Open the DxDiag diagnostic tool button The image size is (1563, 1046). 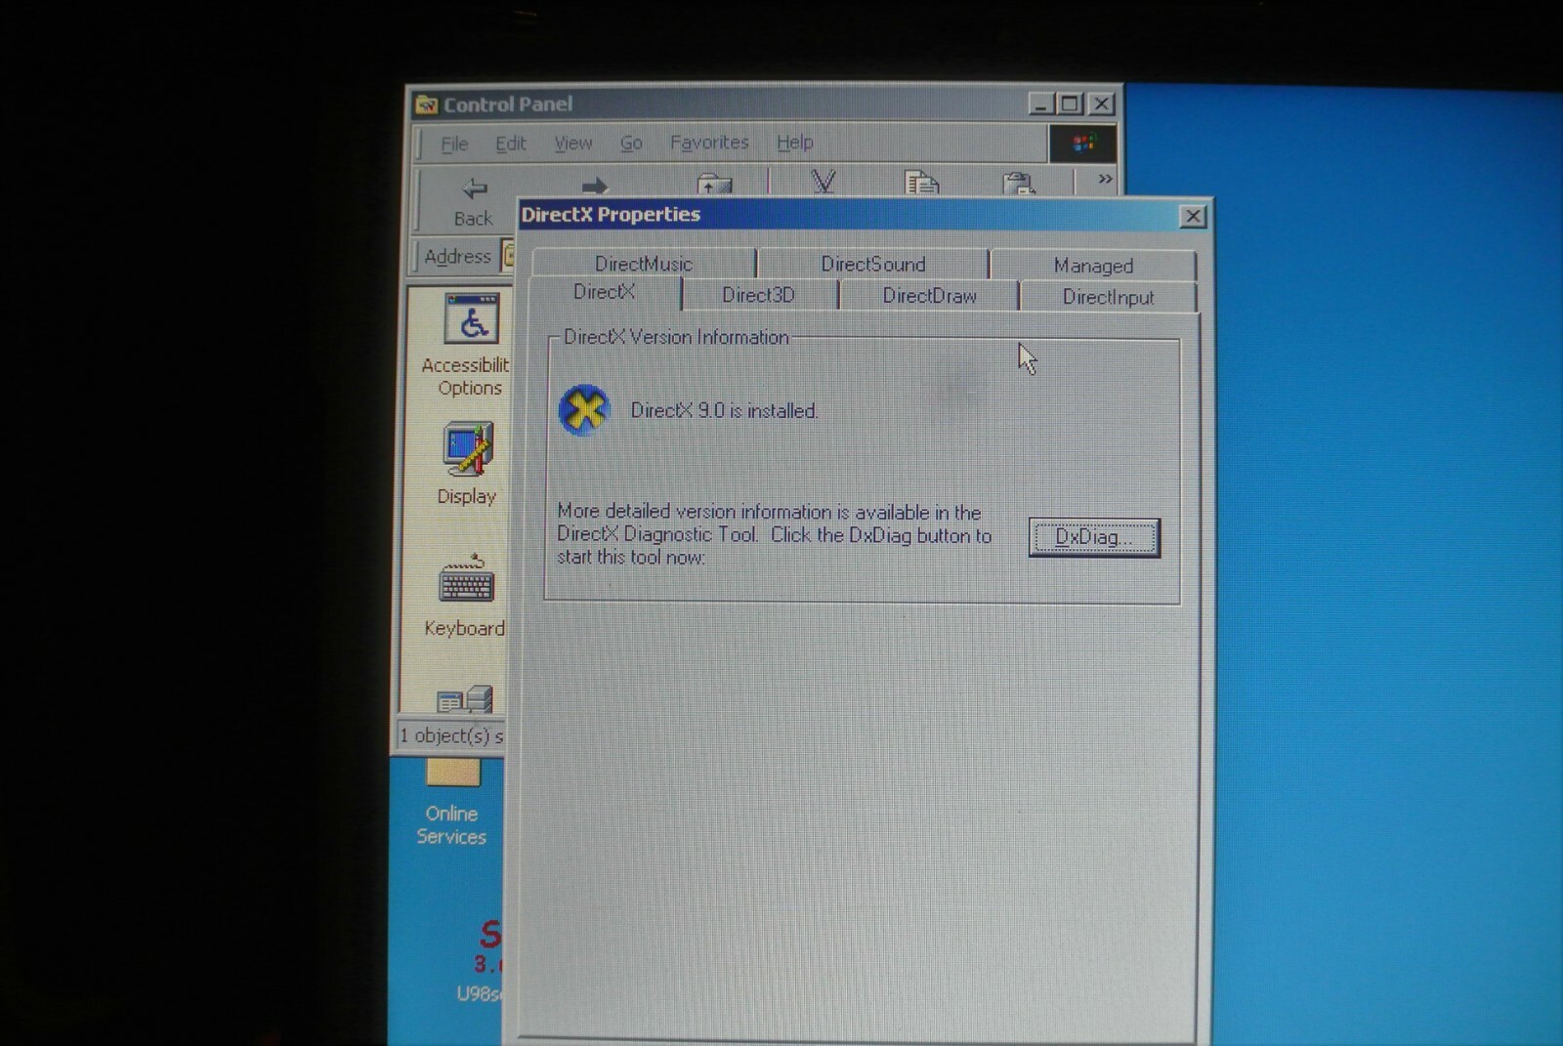point(1094,537)
